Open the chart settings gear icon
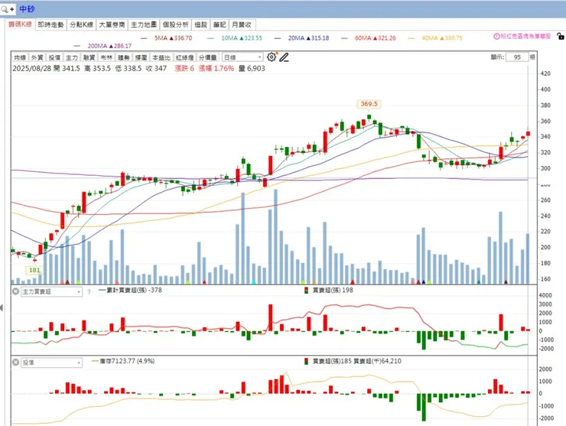Image resolution: width=566 pixels, height=426 pixels. [272, 57]
